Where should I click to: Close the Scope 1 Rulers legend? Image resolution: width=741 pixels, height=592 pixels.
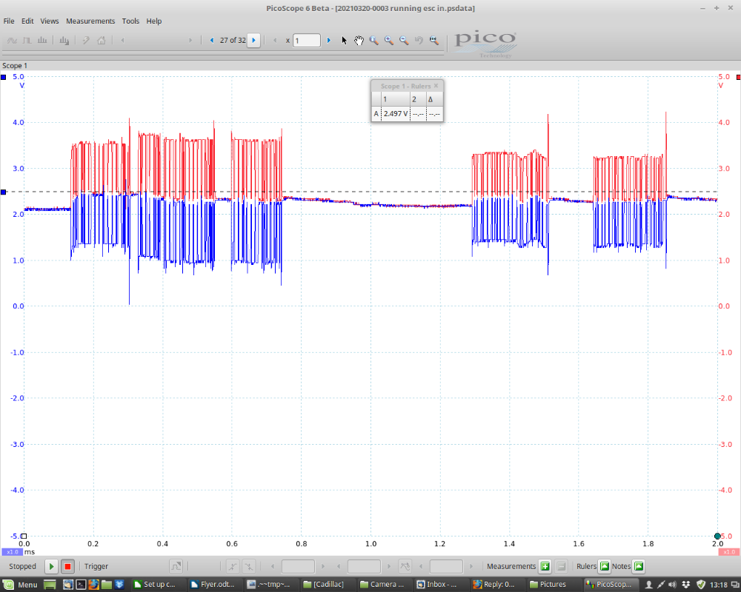pos(436,86)
